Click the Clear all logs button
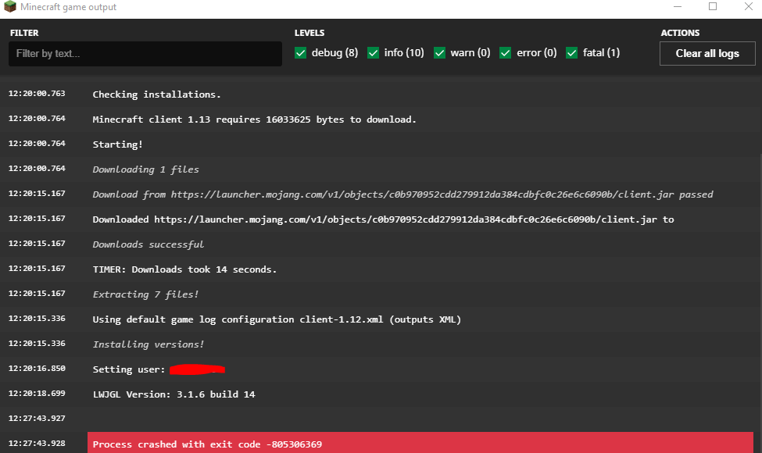 coord(707,53)
